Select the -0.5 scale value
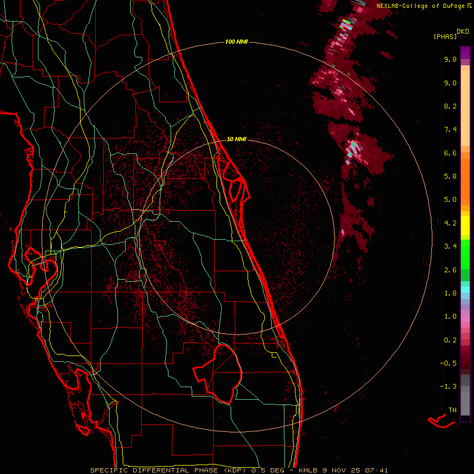Screen dimensions: 474x474 [x=448, y=363]
